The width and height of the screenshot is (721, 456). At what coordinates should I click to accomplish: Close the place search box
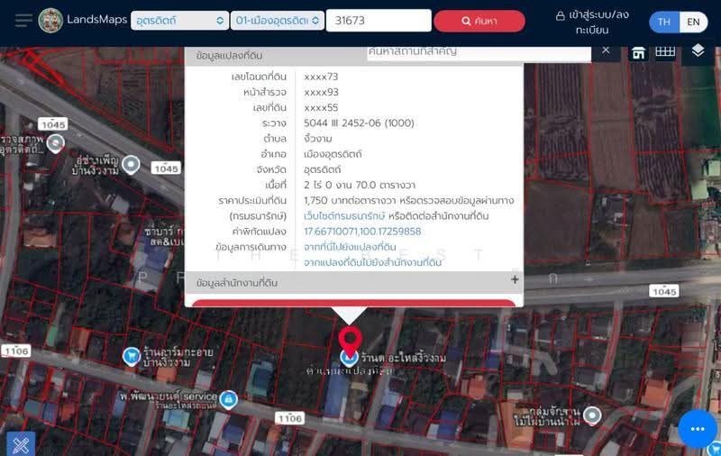(606, 50)
